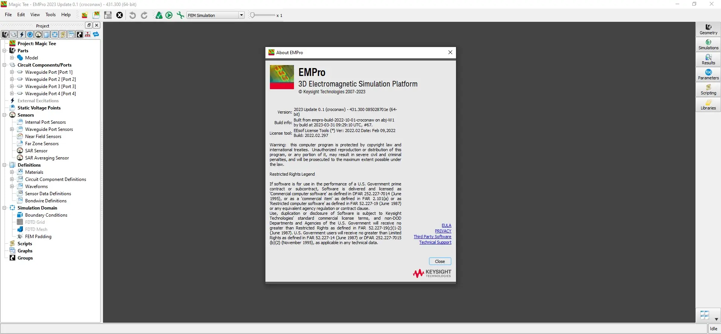
Task: Click the green checkmark validation icon
Action: pyautogui.click(x=159, y=15)
